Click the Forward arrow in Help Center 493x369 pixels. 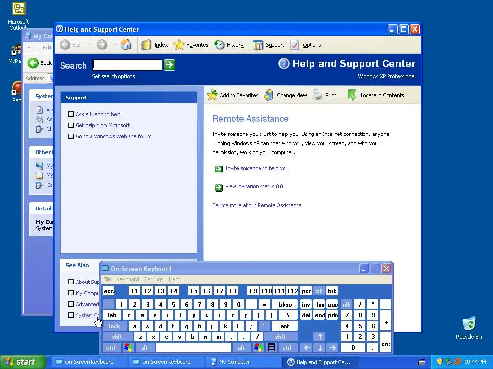[x=102, y=45]
